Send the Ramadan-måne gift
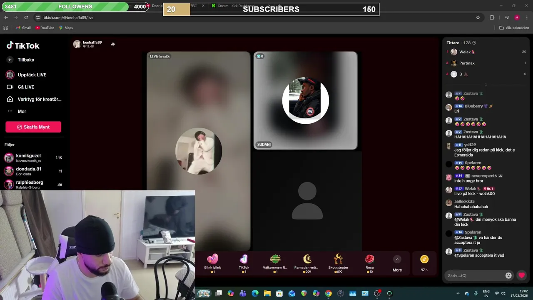The width and height of the screenshot is (533, 300). point(307,263)
